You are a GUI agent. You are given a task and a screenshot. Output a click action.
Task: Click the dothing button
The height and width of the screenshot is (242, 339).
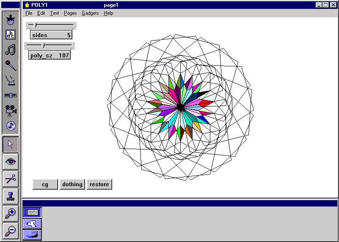point(72,185)
